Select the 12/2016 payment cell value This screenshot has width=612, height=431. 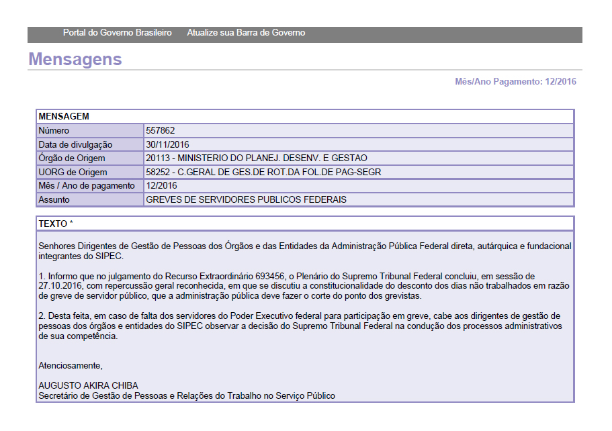tap(162, 186)
